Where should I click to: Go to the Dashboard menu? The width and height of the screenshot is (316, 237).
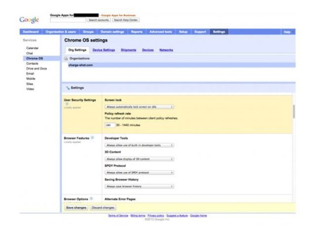point(31,32)
